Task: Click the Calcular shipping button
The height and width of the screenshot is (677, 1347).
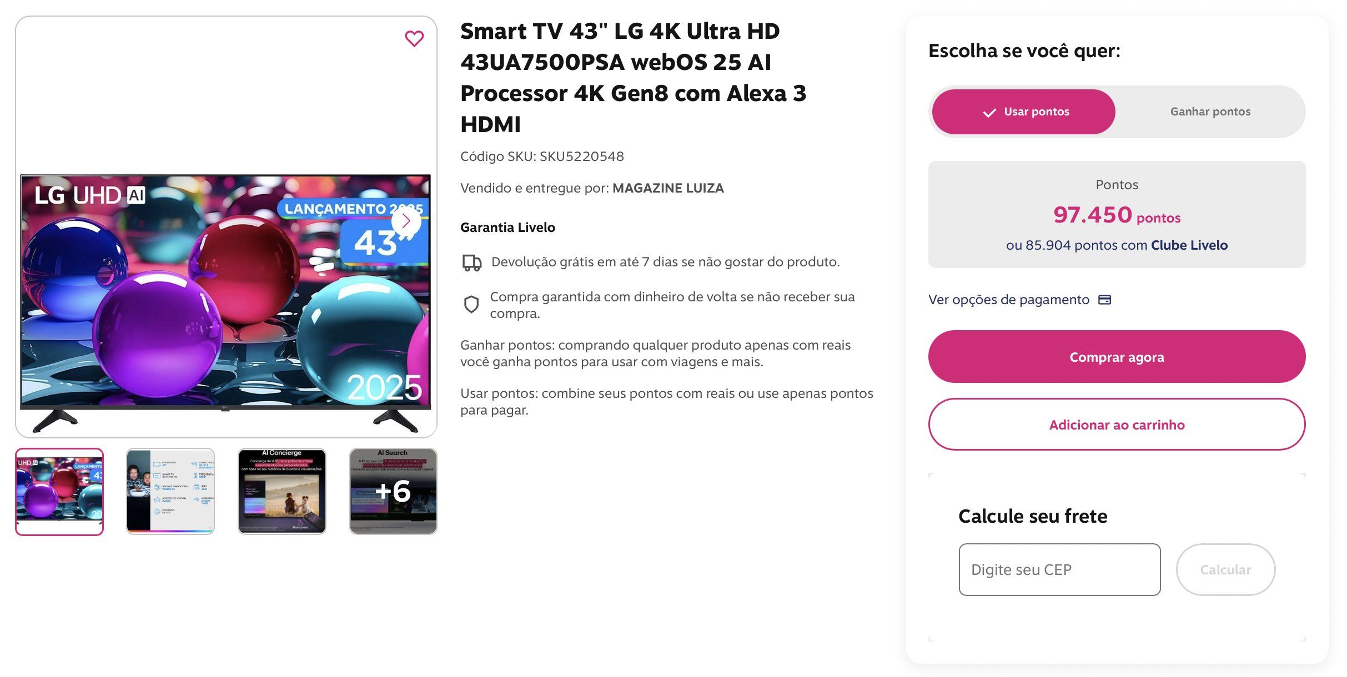Action: 1225,570
